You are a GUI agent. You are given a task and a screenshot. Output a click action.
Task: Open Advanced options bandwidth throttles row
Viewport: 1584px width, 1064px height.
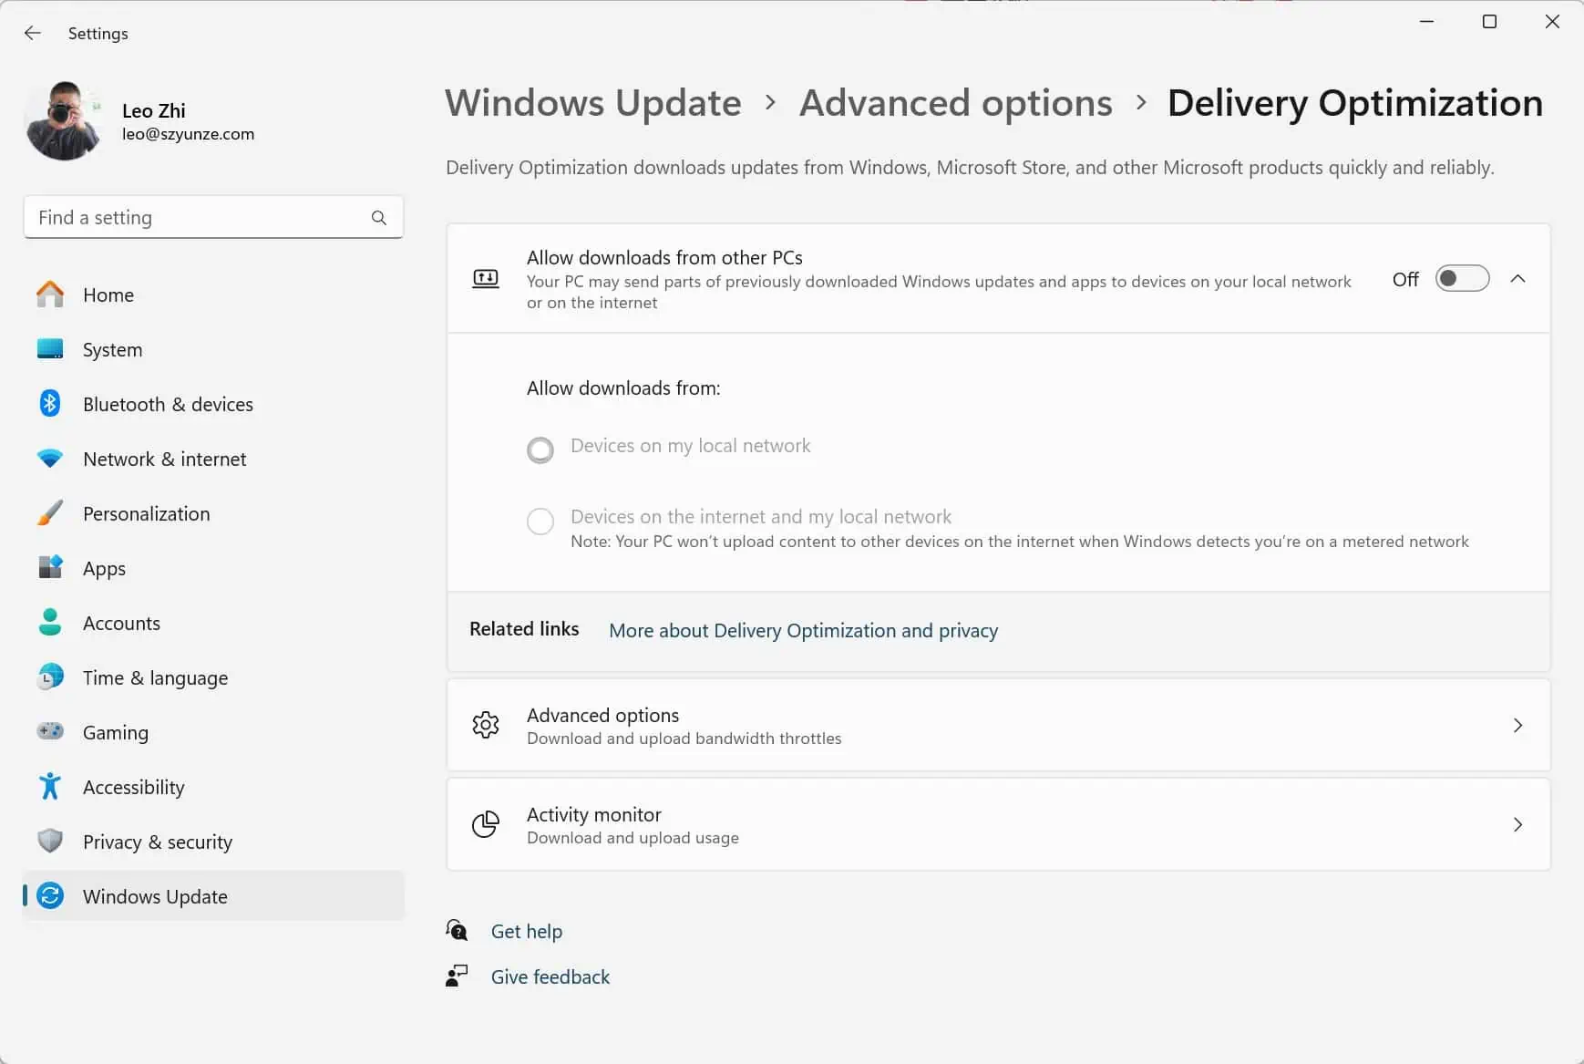tap(998, 726)
